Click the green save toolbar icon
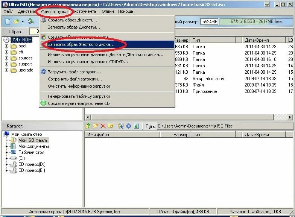The height and width of the screenshot is (217, 295). click(31, 21)
